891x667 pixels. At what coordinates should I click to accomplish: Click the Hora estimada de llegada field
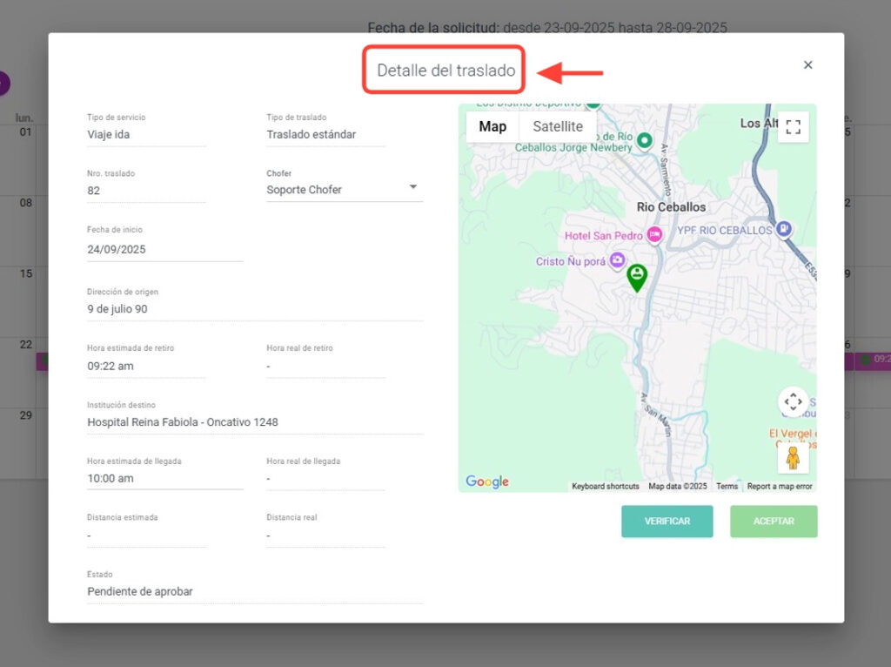pos(164,478)
